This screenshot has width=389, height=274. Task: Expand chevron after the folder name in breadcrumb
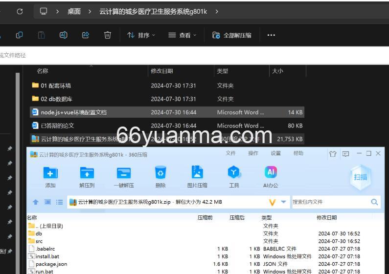217,11
